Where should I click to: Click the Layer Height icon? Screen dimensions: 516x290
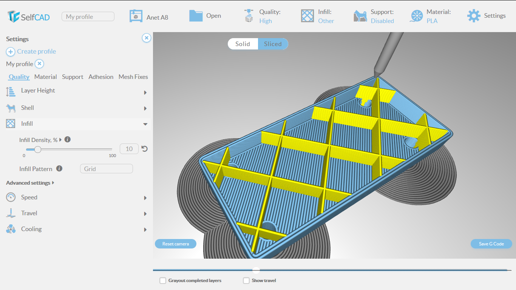[x=11, y=91]
